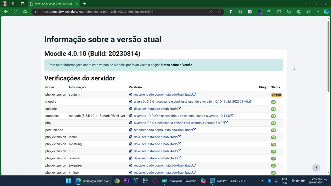Viewport: 331px width, 186px height.
Task: Open Opera browser from the taskbar
Action: 155,181
